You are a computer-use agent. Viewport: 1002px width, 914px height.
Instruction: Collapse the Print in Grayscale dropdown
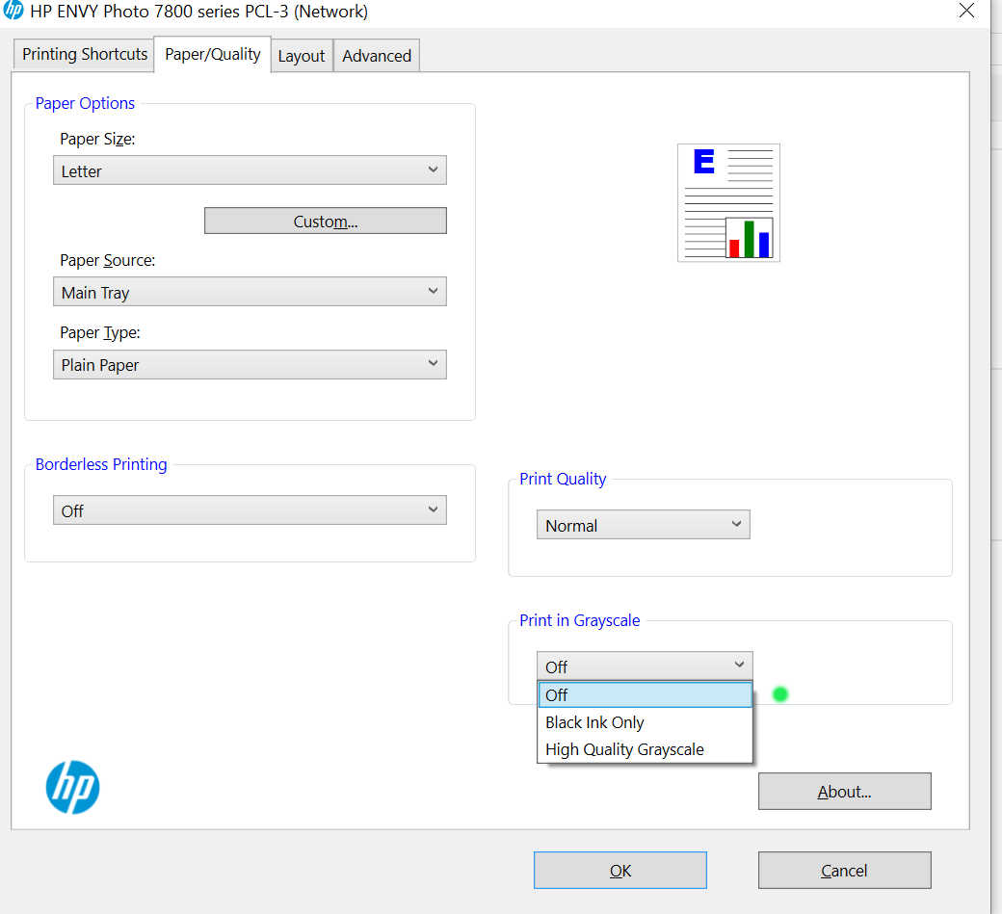[x=644, y=666]
